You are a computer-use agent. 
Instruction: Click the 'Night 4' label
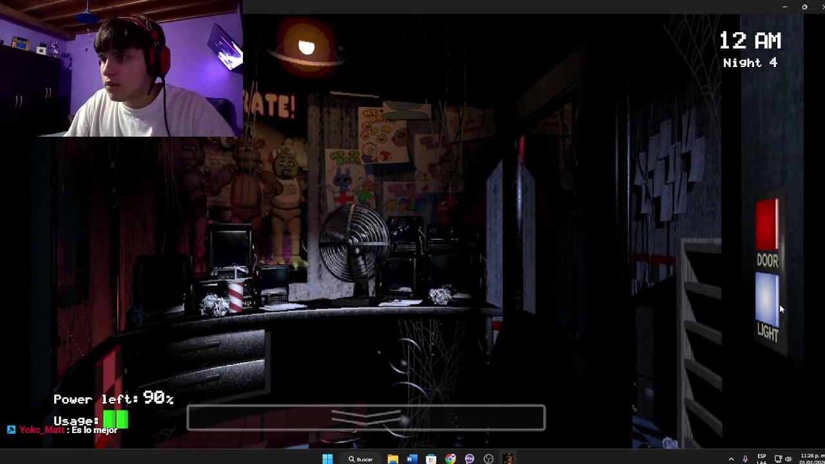point(750,63)
